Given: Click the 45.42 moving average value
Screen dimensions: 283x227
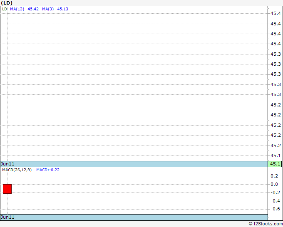Looking at the screenshot, I should [33, 9].
